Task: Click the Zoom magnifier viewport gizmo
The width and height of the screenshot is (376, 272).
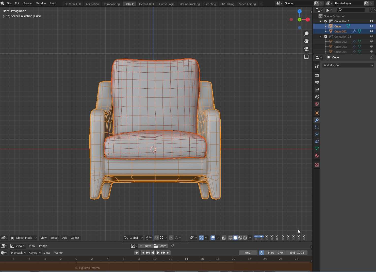Action: [306, 34]
